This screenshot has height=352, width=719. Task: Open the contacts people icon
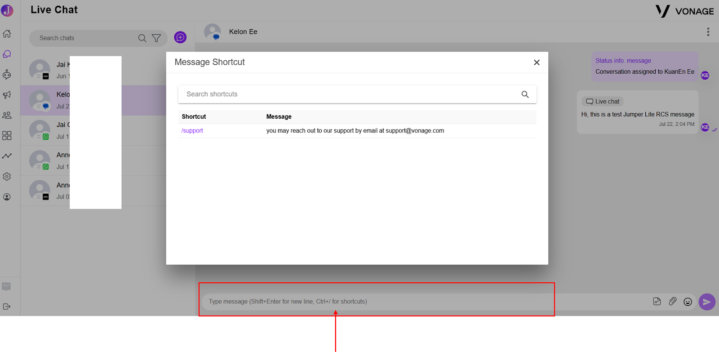click(7, 116)
